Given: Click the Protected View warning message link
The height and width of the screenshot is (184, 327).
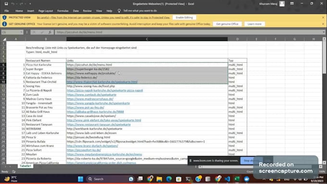Looking at the screenshot, I should click(103, 17).
